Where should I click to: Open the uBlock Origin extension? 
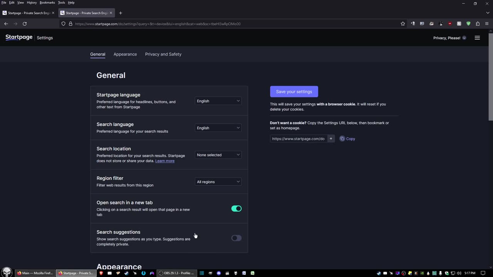click(450, 23)
